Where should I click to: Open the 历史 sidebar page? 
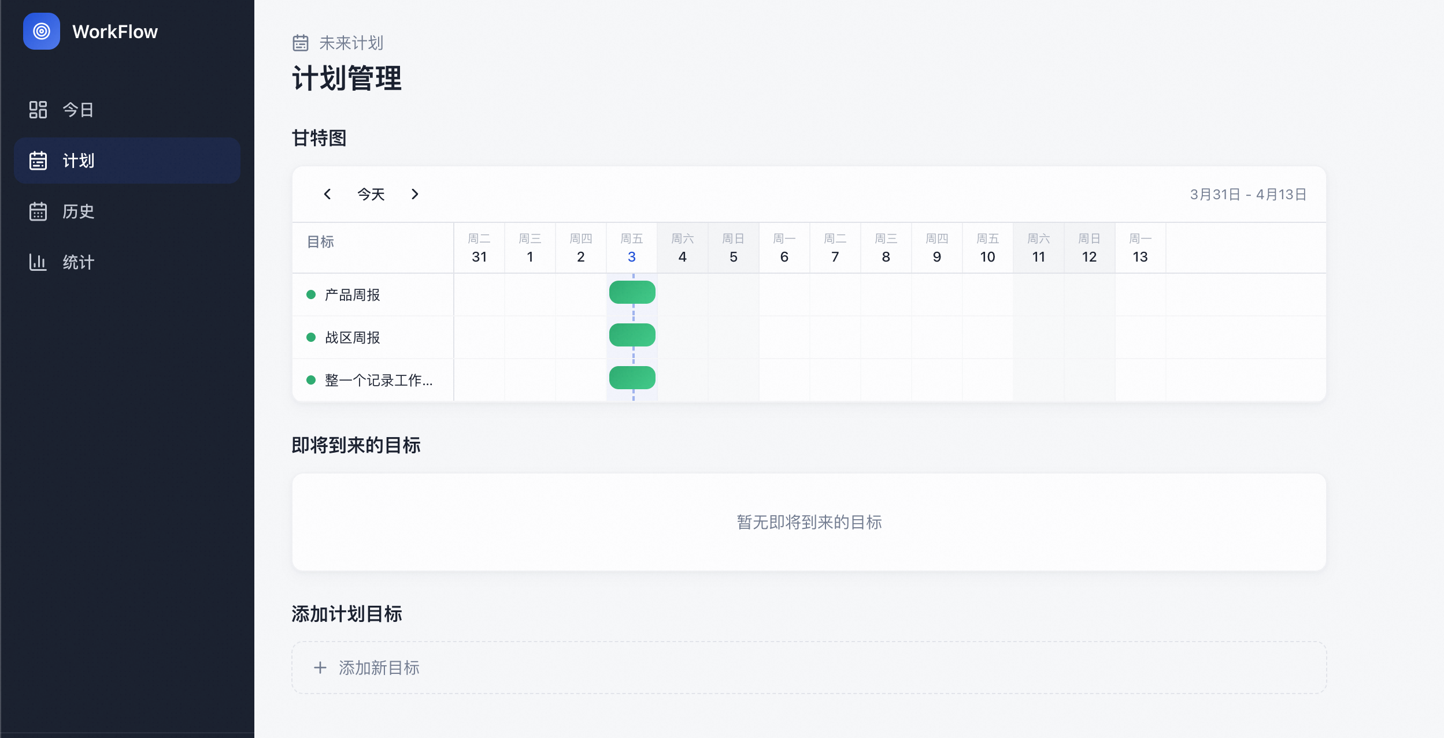(x=79, y=211)
